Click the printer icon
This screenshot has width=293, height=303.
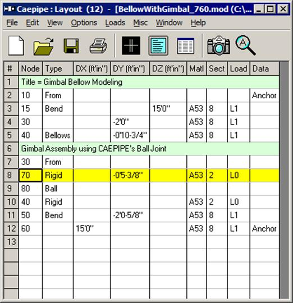point(98,46)
